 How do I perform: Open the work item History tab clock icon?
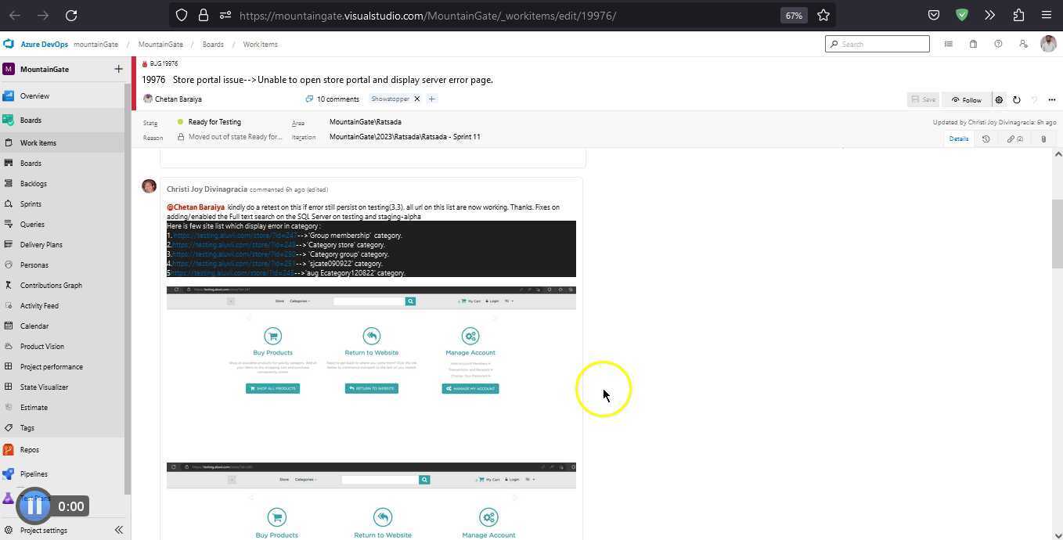(986, 139)
